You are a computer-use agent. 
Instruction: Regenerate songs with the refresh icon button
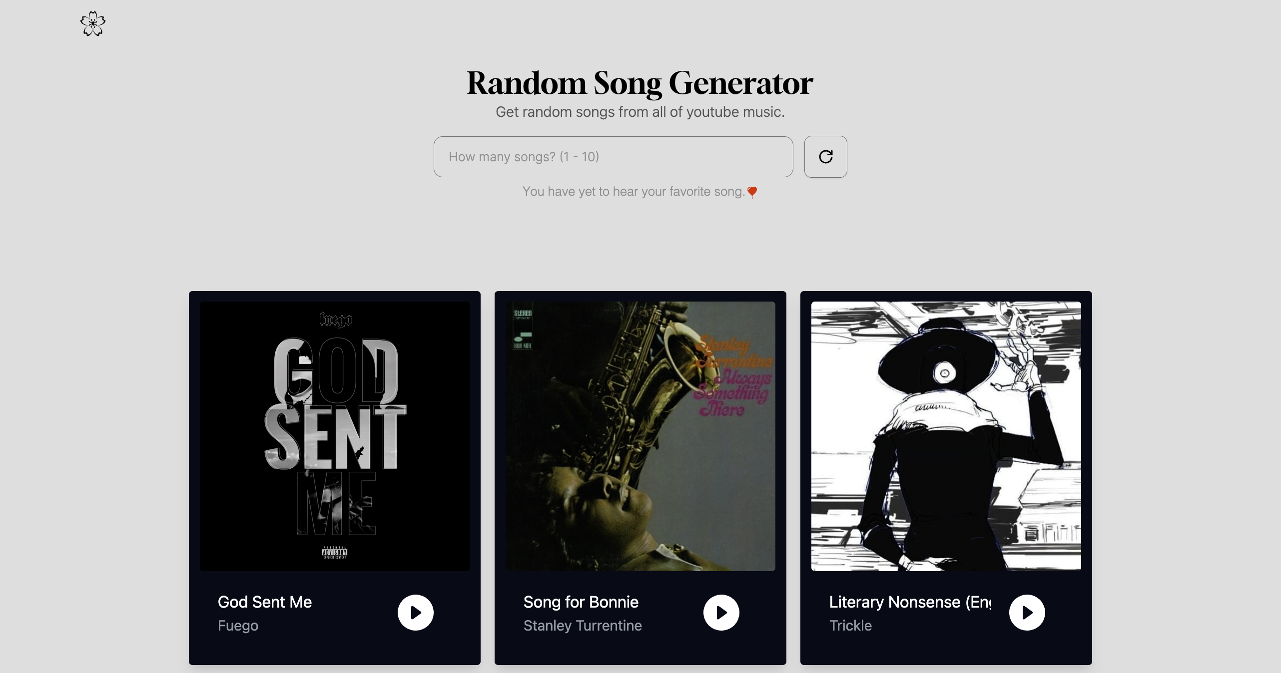[x=825, y=157]
